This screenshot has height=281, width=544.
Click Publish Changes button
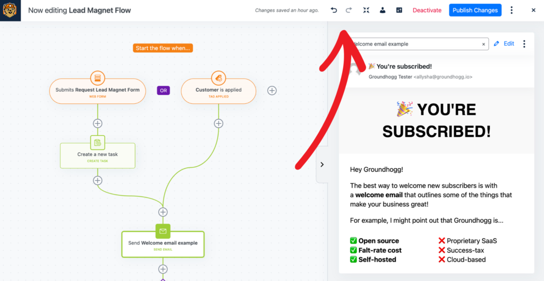pyautogui.click(x=475, y=11)
